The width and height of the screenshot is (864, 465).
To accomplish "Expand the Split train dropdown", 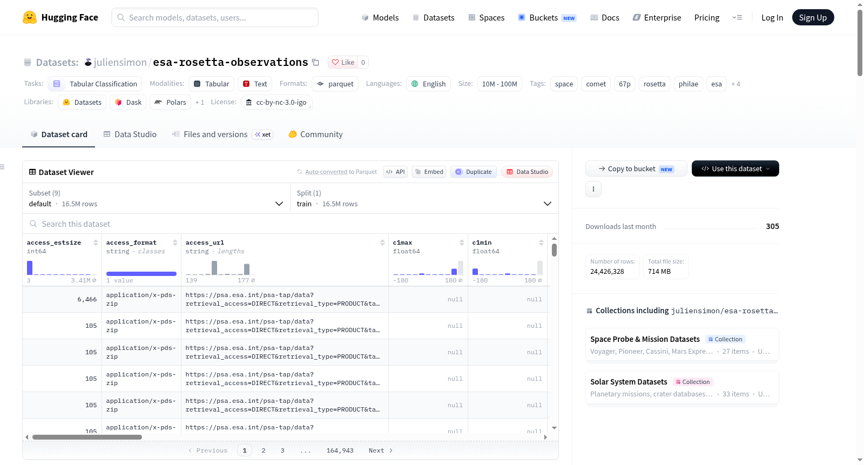I will pyautogui.click(x=424, y=198).
